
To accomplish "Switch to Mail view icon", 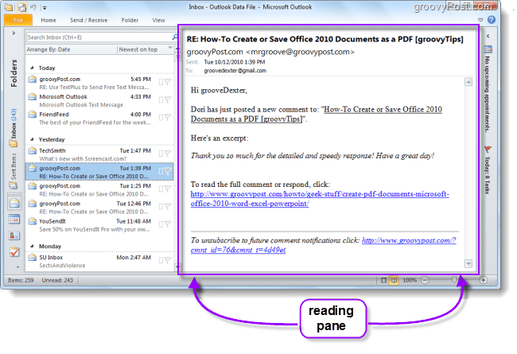I will pos(14,203).
